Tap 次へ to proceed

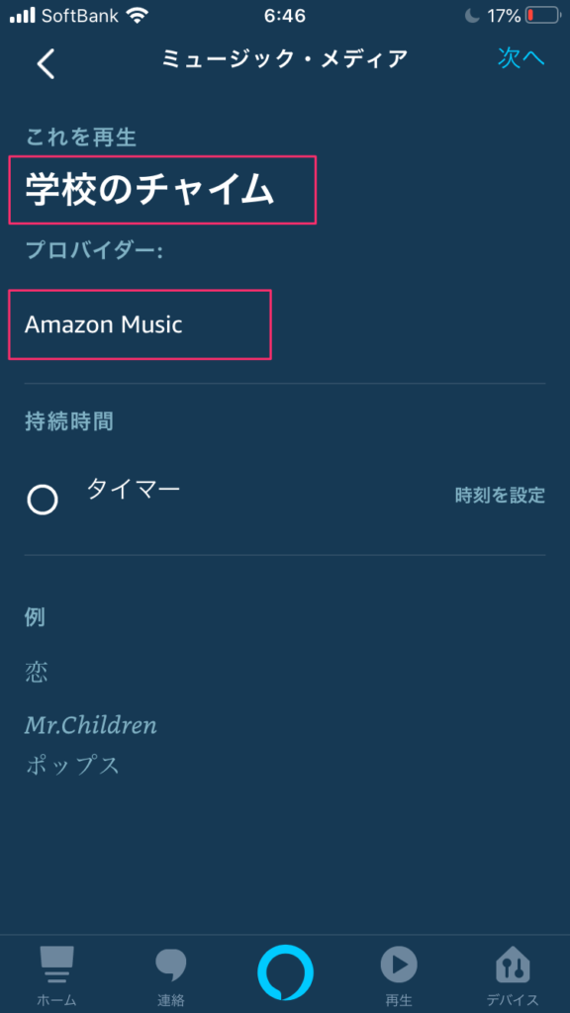point(521,58)
